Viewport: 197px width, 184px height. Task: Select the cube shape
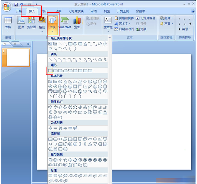tap(50, 91)
